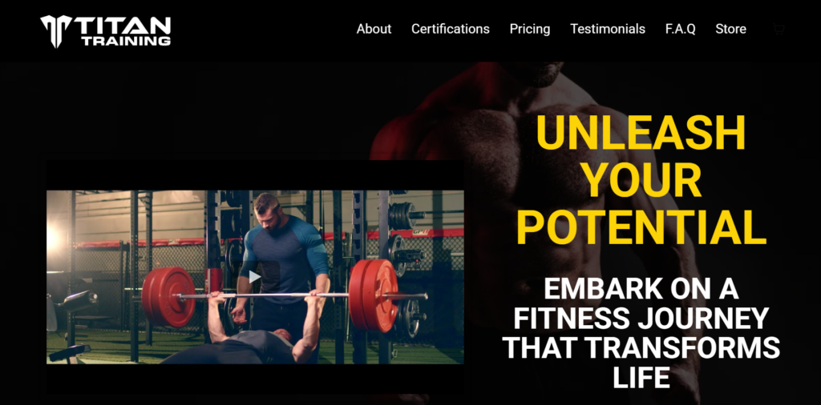Image resolution: width=821 pixels, height=405 pixels.
Task: View the Testimonials page
Action: point(608,29)
